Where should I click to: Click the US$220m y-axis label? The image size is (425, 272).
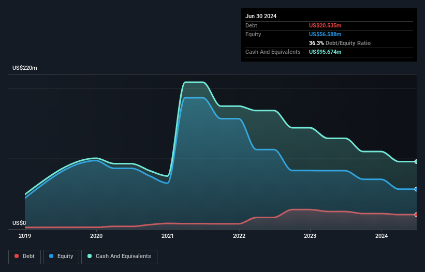coord(25,68)
